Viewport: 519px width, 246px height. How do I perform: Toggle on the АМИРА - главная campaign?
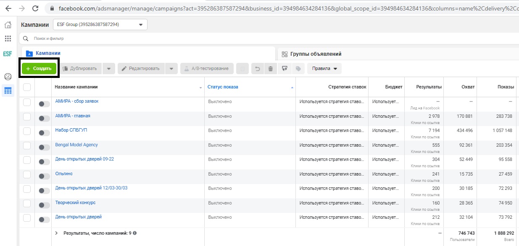(x=44, y=119)
